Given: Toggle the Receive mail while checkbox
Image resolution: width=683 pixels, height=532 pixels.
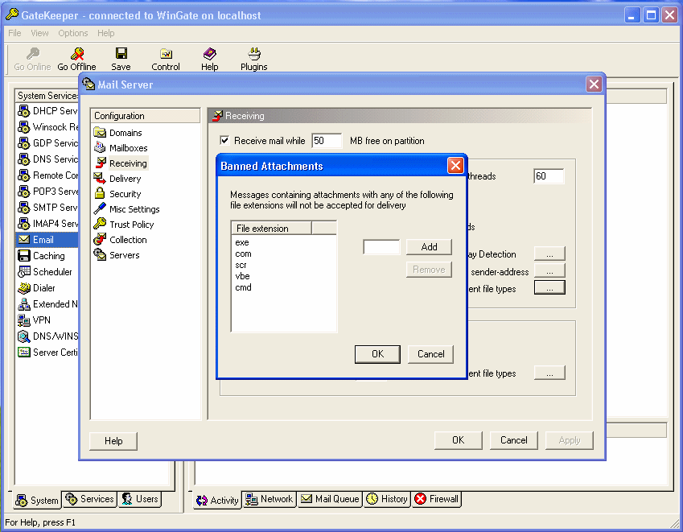Looking at the screenshot, I should (224, 140).
